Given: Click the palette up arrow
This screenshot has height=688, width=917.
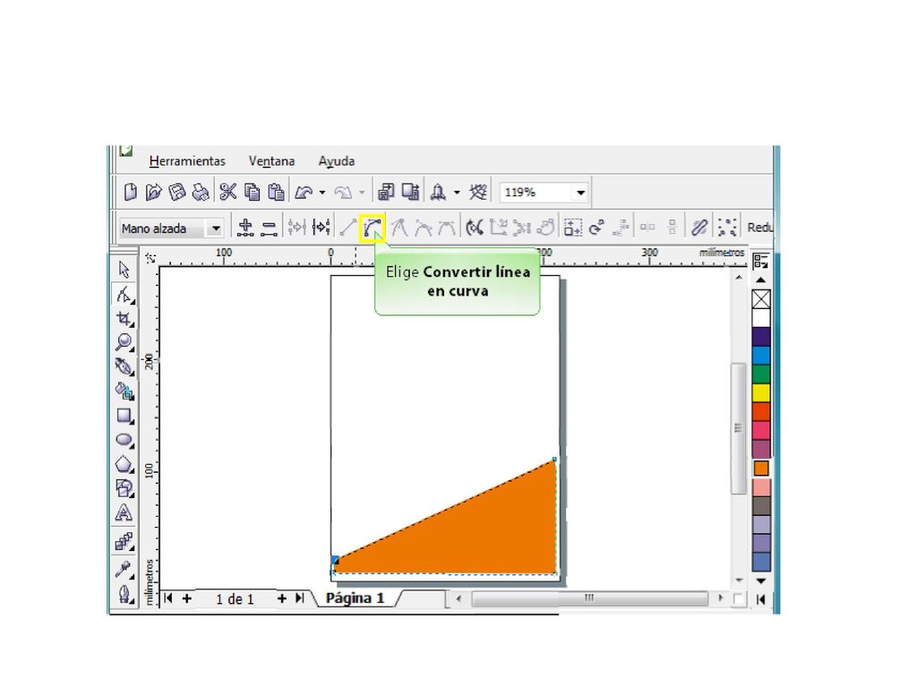Looking at the screenshot, I should [761, 280].
